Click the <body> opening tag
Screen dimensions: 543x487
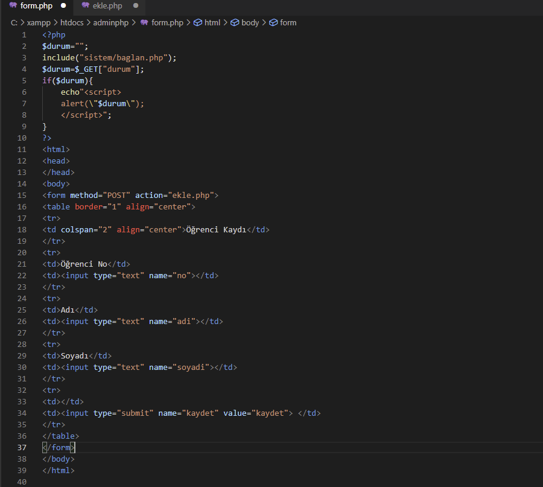56,183
